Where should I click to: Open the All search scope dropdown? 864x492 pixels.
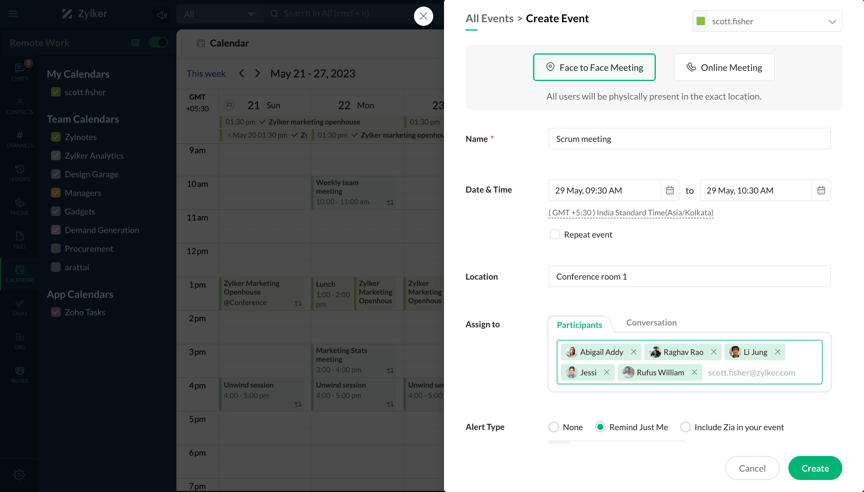(x=220, y=14)
